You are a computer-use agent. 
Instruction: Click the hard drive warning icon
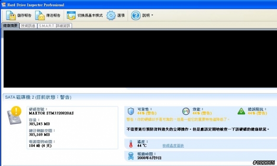pyautogui.click(x=14, y=115)
